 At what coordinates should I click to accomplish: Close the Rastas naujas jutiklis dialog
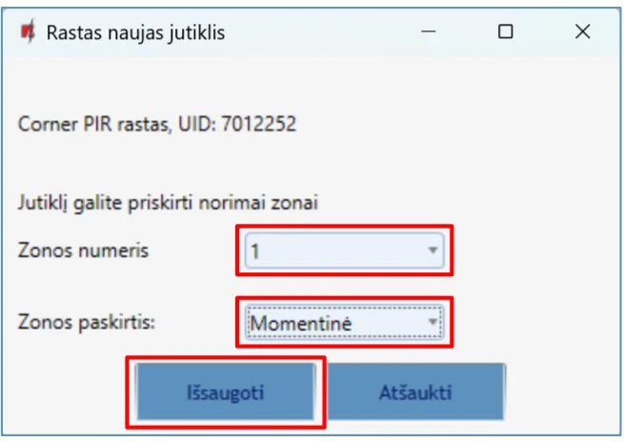[x=583, y=31]
